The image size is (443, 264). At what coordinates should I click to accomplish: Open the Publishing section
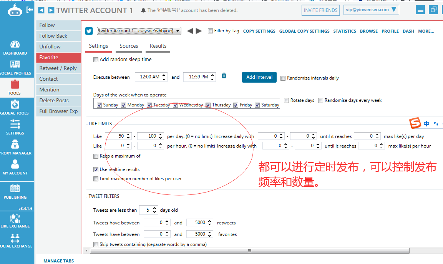coord(15,192)
